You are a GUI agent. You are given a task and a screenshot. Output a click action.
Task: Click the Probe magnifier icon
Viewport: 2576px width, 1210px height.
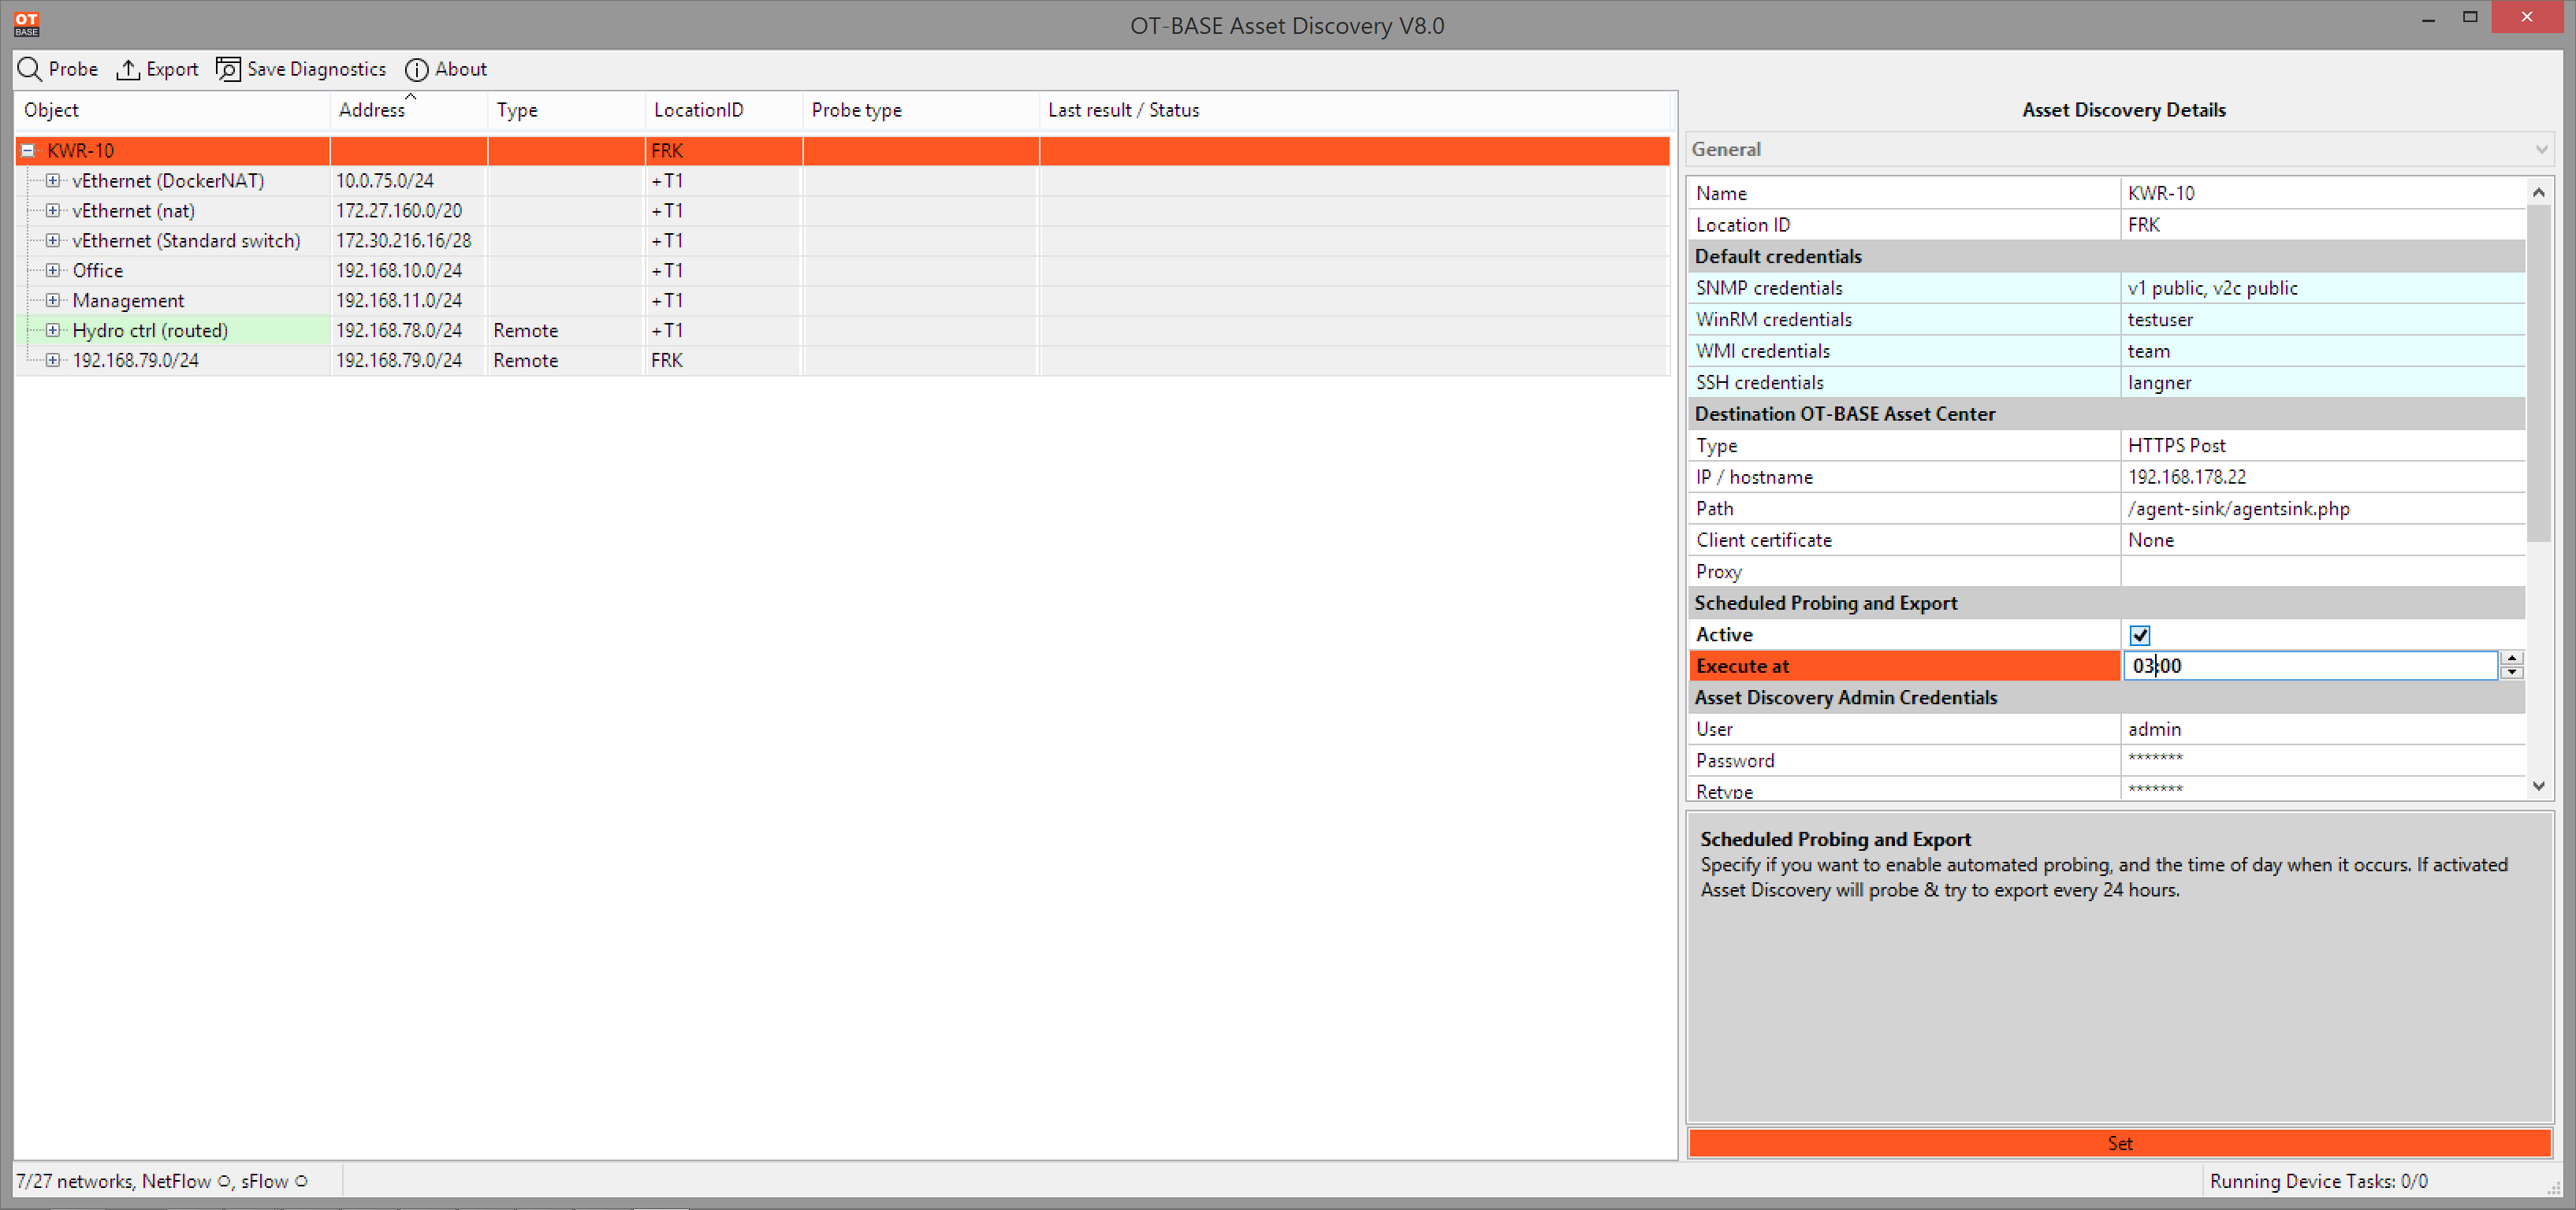[30, 69]
